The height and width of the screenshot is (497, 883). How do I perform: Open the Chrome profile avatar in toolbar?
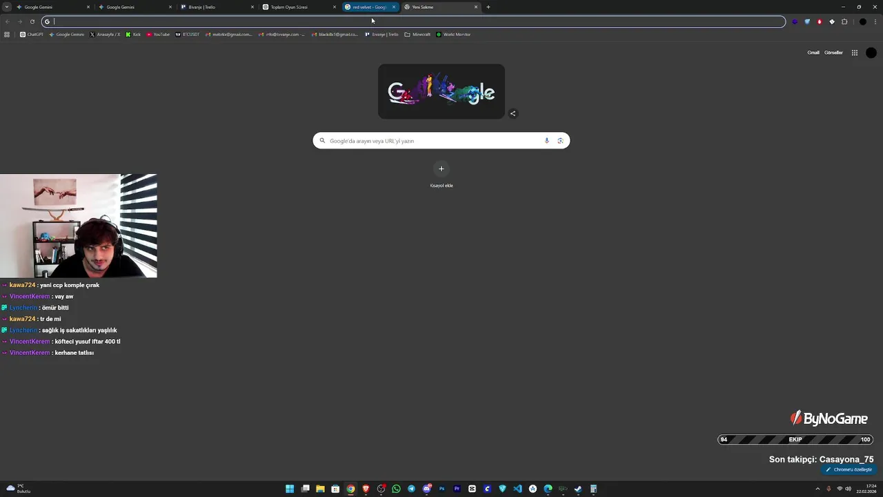[863, 21]
